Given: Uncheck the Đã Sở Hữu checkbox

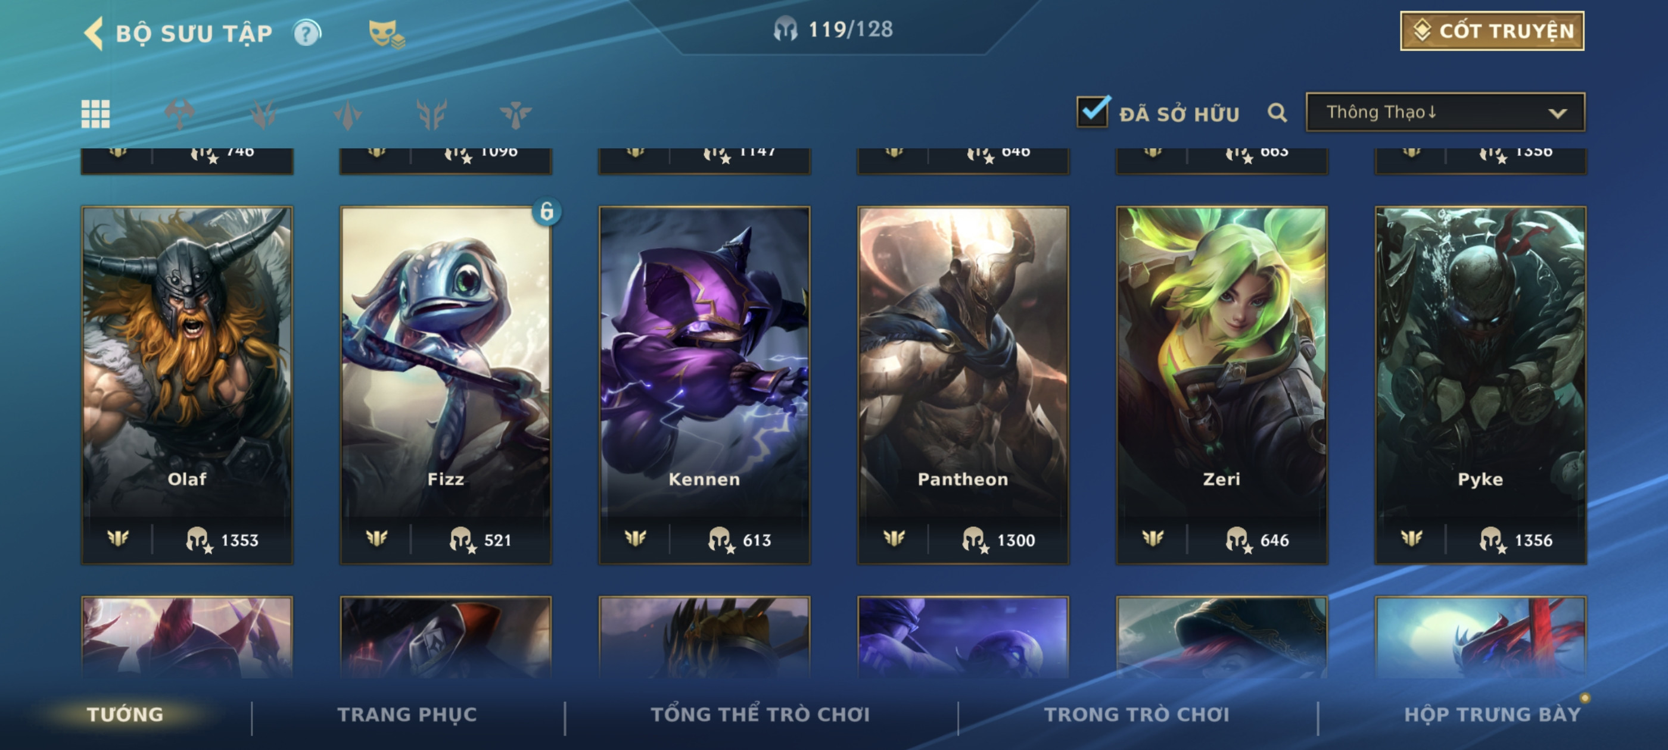Looking at the screenshot, I should (1093, 111).
